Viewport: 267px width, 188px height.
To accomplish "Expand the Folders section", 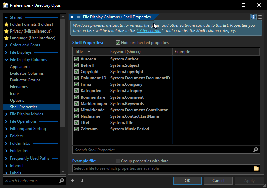I will coord(6,136).
